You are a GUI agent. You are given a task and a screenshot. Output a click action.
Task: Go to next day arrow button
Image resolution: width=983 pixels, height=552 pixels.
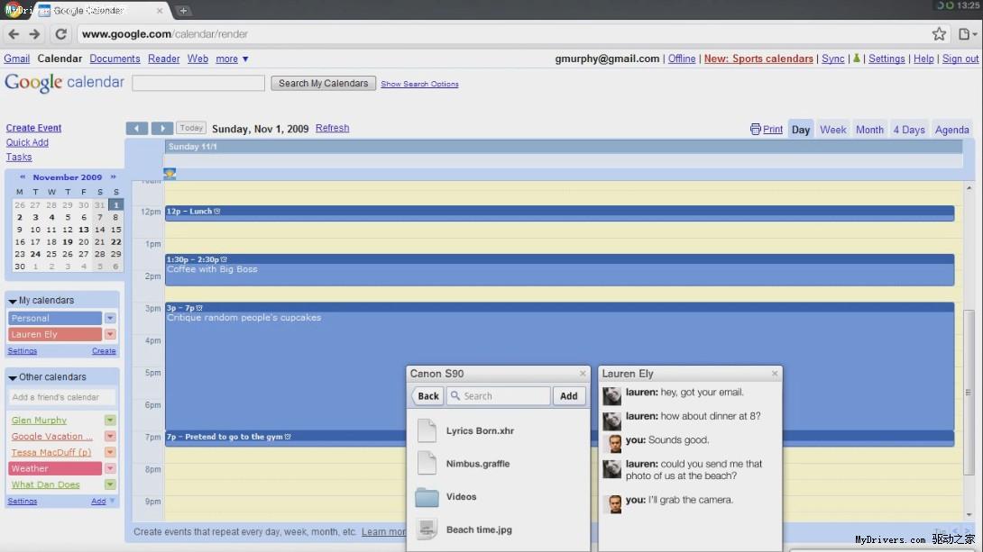[x=162, y=128]
